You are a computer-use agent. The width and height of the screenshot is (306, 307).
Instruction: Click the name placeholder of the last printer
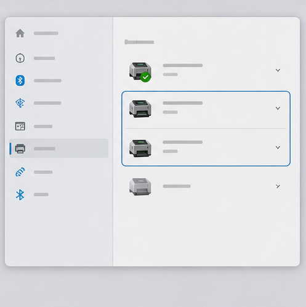177,186
